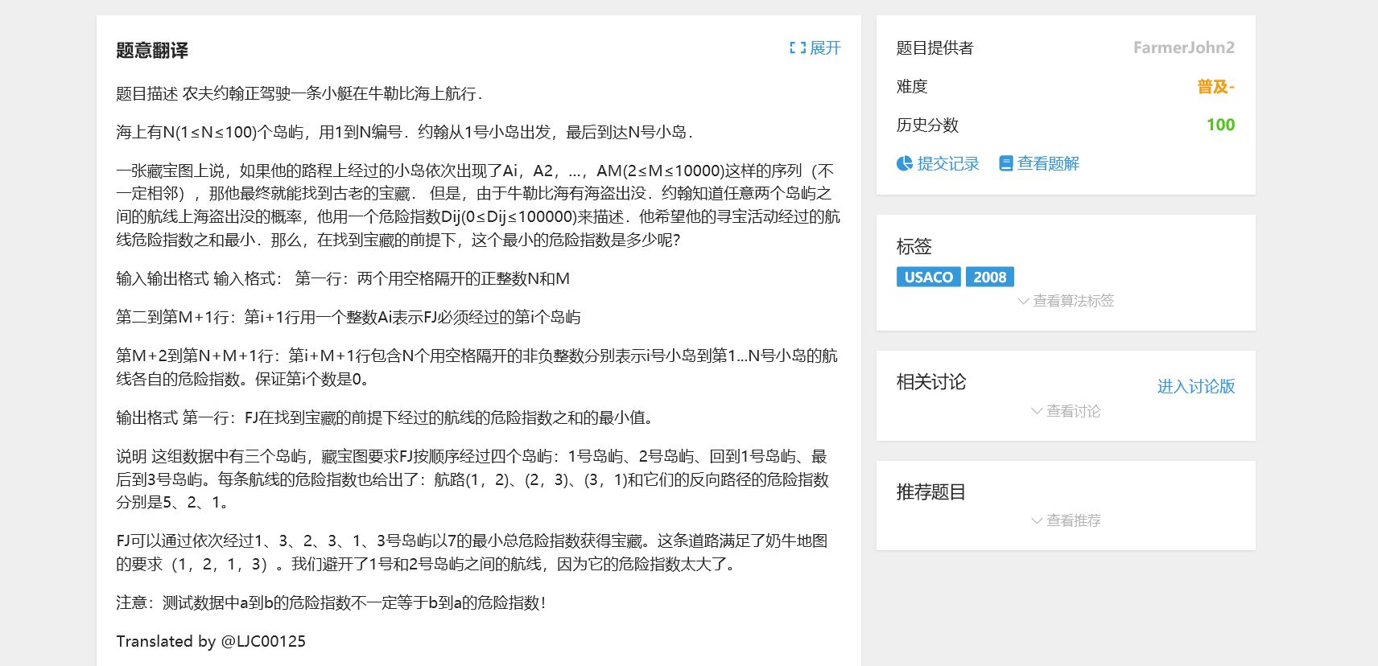Open 查看题解 solutions link
Image resolution: width=1378 pixels, height=666 pixels.
pyautogui.click(x=1048, y=164)
